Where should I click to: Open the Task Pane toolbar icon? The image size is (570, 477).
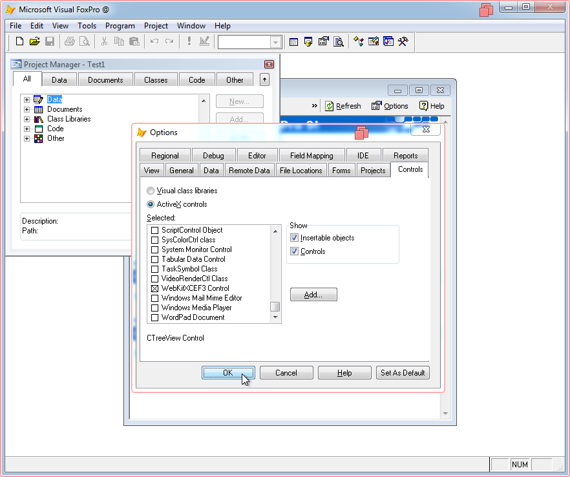[x=388, y=41]
